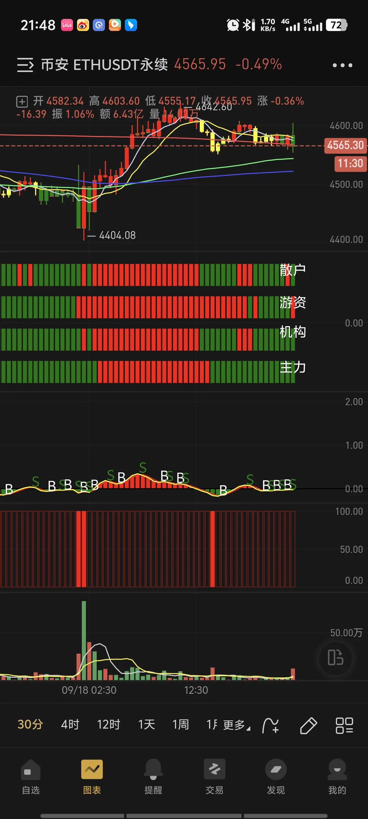This screenshot has height=819, width=368.
Task: Switch to the 12时 timeframe
Action: 109,725
